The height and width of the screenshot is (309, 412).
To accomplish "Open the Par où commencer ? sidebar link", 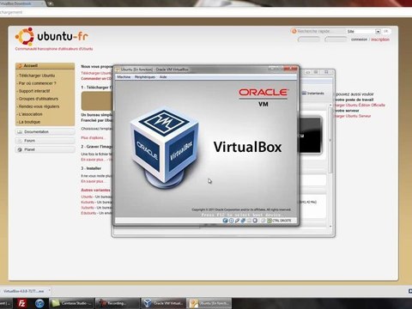I will (37, 83).
